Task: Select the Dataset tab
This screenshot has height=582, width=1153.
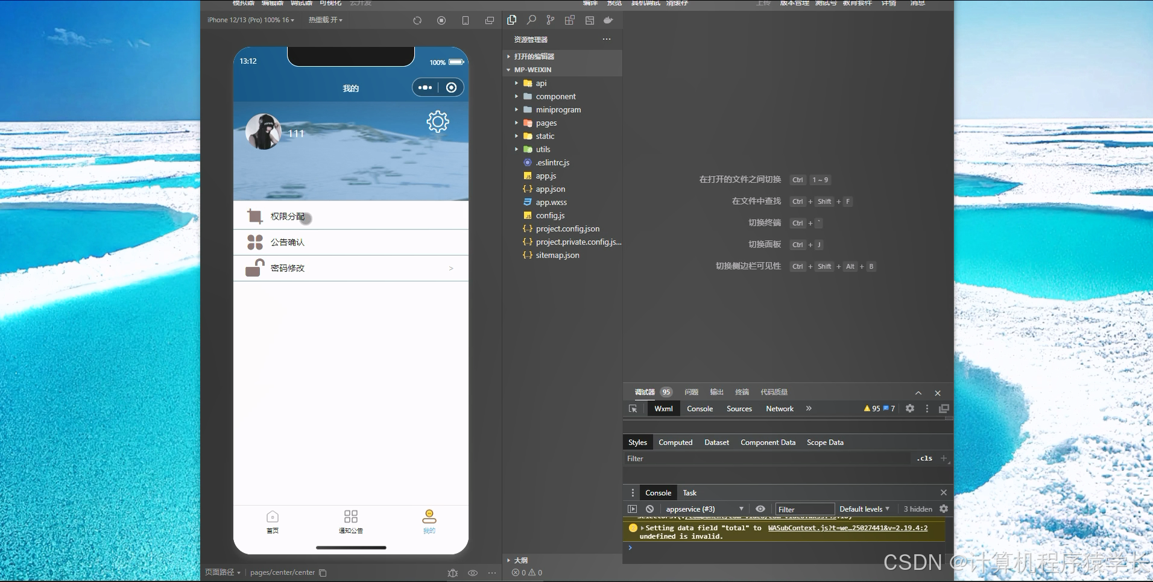Action: click(x=716, y=442)
